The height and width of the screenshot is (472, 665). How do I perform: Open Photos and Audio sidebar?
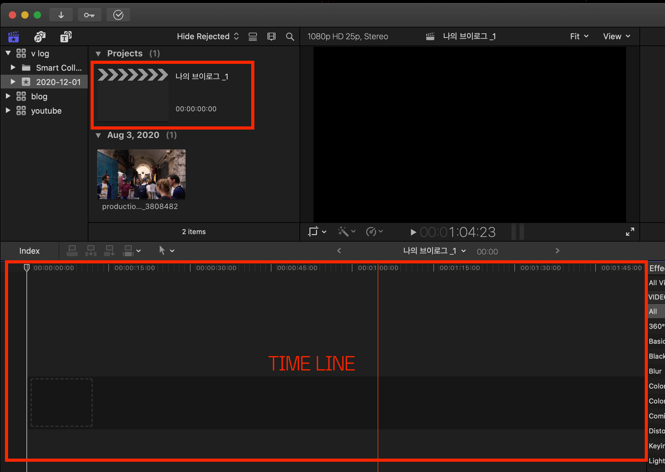40,37
